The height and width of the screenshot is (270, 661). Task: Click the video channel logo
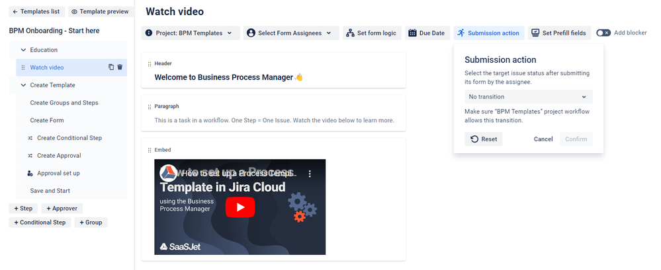(168, 173)
